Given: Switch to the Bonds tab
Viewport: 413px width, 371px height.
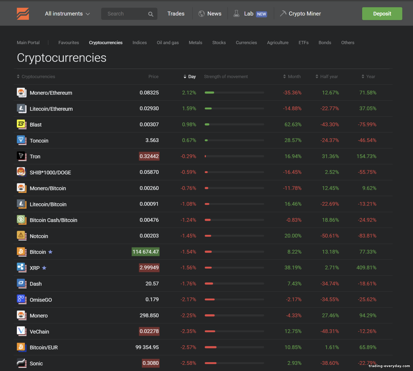Looking at the screenshot, I should [325, 43].
